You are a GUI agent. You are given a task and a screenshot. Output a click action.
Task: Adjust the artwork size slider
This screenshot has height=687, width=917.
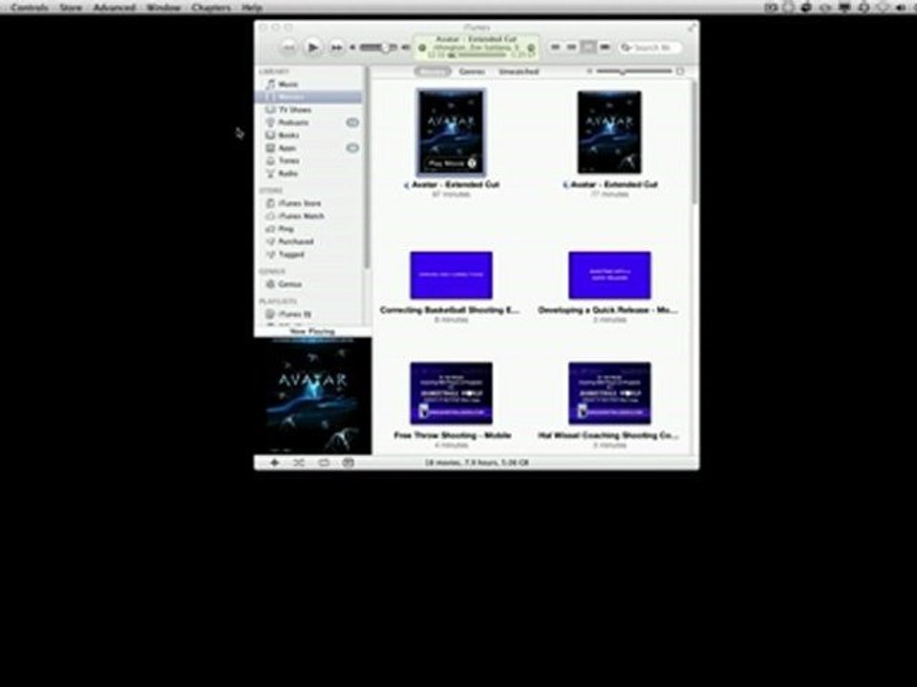pyautogui.click(x=634, y=72)
